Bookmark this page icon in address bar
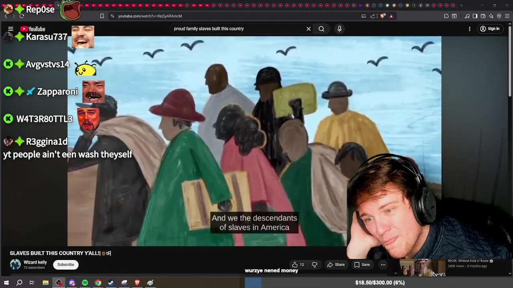 coord(102,16)
